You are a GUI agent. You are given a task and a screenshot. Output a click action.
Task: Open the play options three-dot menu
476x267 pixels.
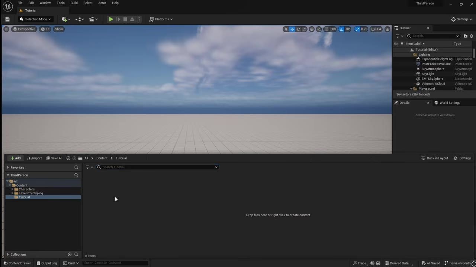point(139,19)
